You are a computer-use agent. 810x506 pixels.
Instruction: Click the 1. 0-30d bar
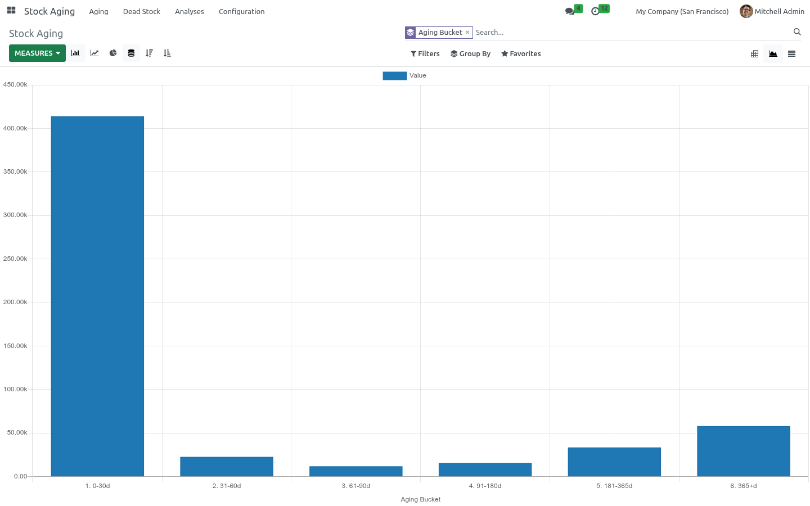(x=97, y=296)
